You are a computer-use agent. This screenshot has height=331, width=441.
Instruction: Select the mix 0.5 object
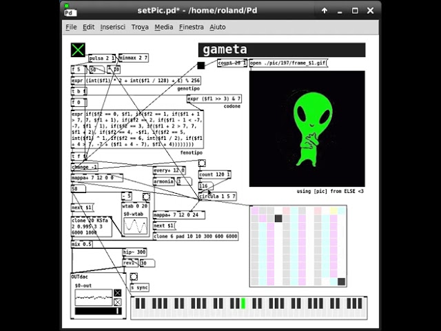(81, 244)
